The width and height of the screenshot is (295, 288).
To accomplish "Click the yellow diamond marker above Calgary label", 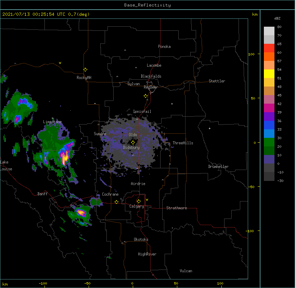I will 139,201.
